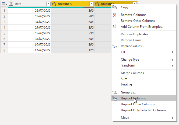Click row number 6
This screenshot has width=179, height=125.
4,39
